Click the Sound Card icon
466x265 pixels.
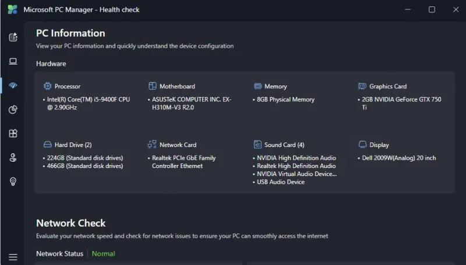[x=258, y=145]
